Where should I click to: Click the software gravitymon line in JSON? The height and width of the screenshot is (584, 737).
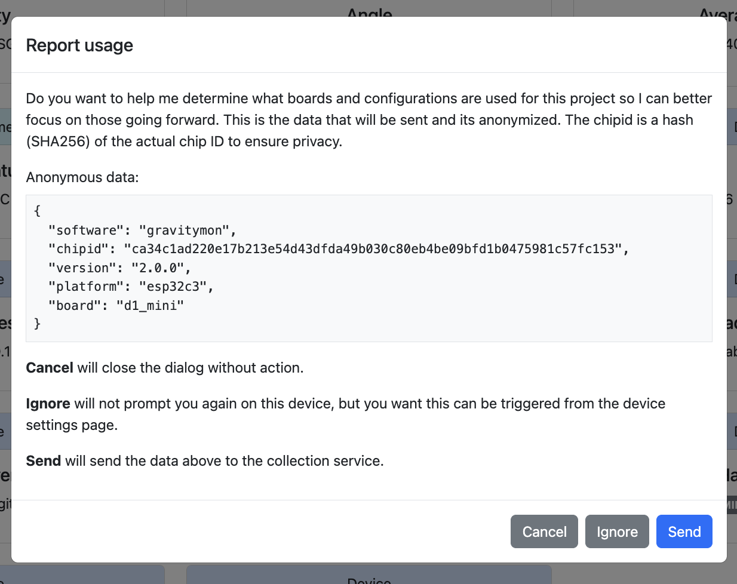[142, 230]
